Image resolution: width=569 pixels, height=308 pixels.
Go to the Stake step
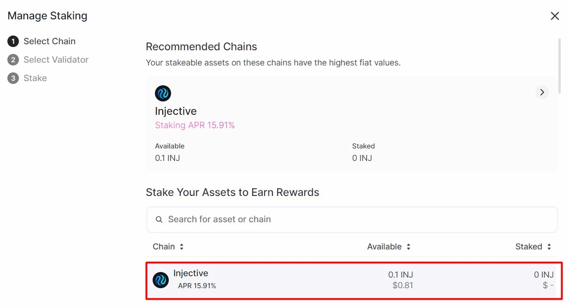click(35, 78)
